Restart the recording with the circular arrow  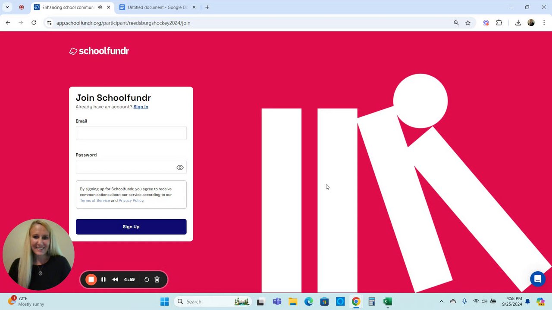tap(147, 279)
